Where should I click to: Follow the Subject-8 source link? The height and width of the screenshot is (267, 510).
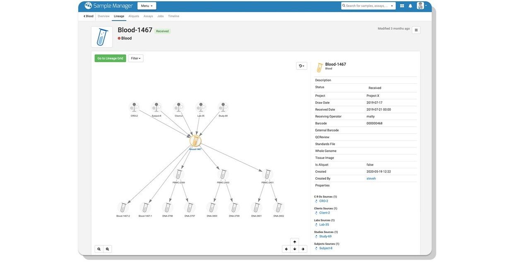pyautogui.click(x=325, y=248)
